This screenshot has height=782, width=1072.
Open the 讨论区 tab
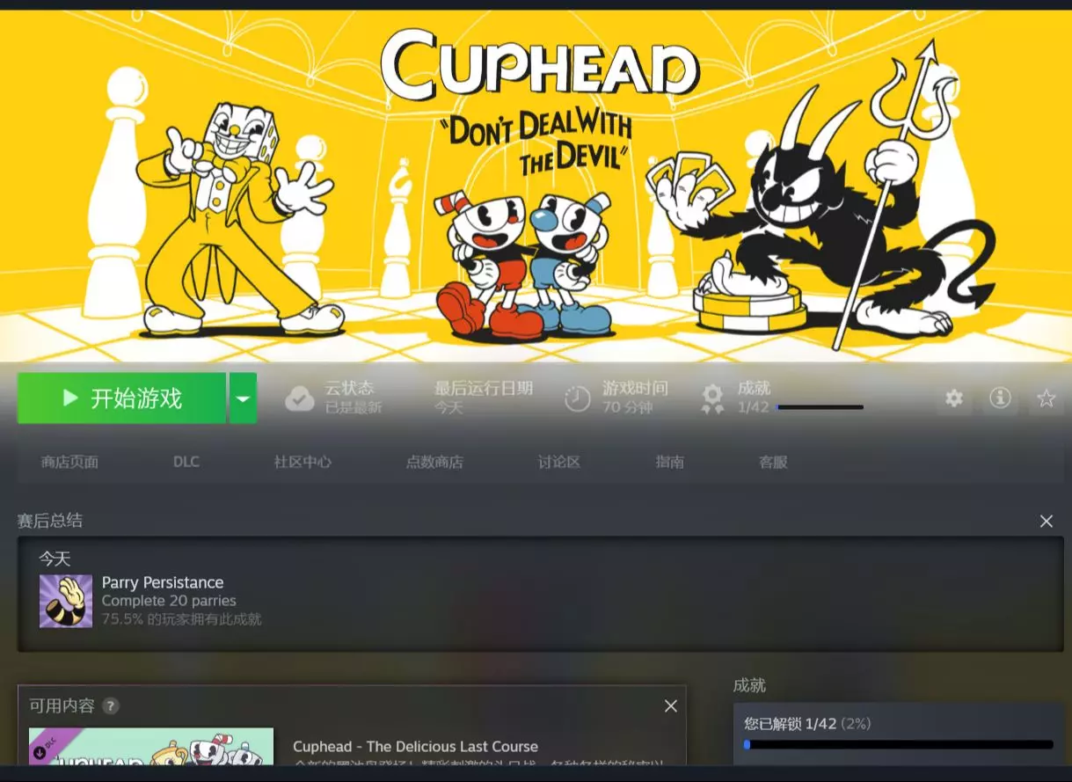coord(559,462)
